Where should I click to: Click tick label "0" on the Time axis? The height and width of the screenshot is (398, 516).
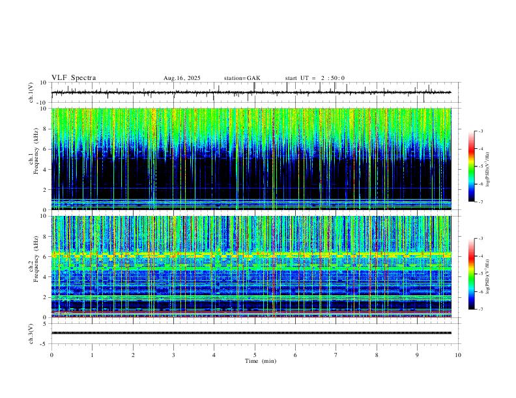point(51,355)
